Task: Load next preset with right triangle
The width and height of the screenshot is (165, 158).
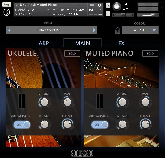Action: pos(94,30)
